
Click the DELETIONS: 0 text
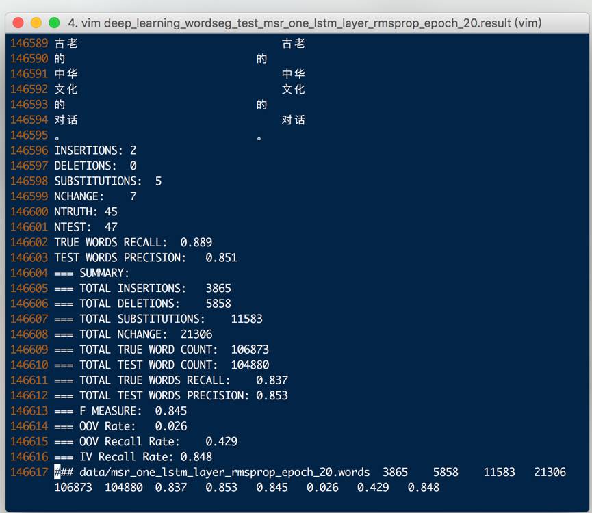click(95, 166)
